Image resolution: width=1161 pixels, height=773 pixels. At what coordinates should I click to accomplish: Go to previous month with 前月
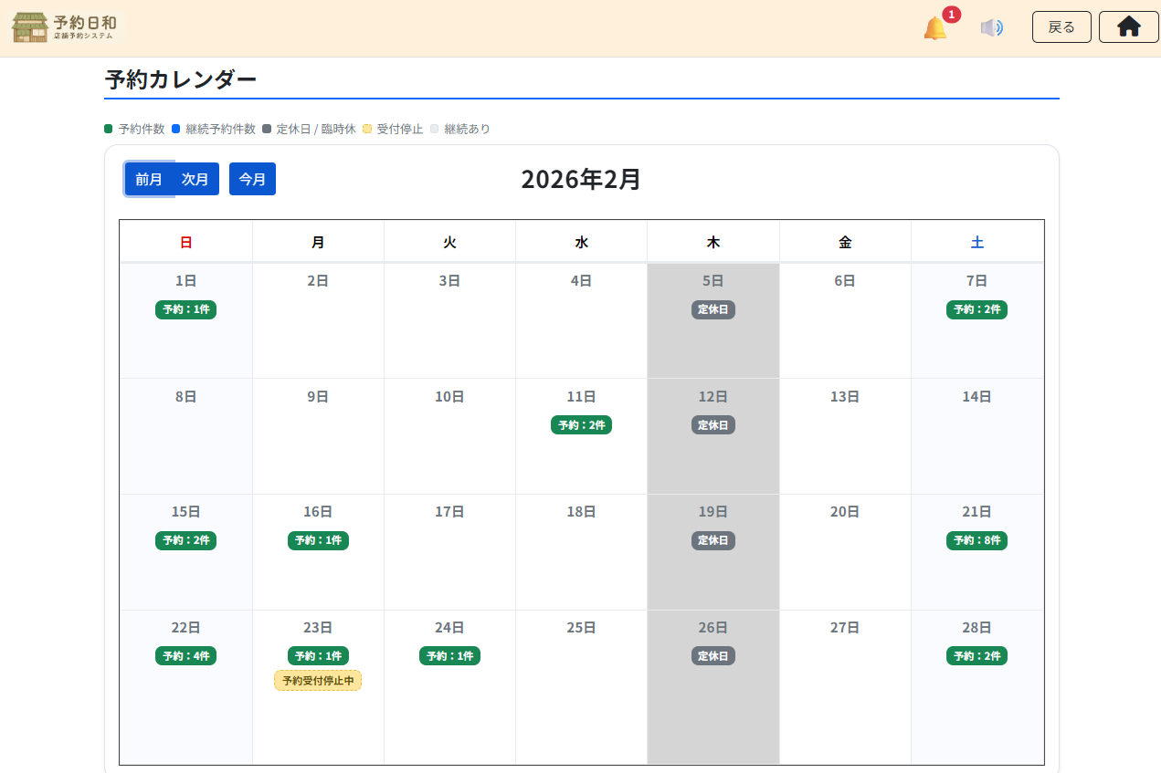149,179
